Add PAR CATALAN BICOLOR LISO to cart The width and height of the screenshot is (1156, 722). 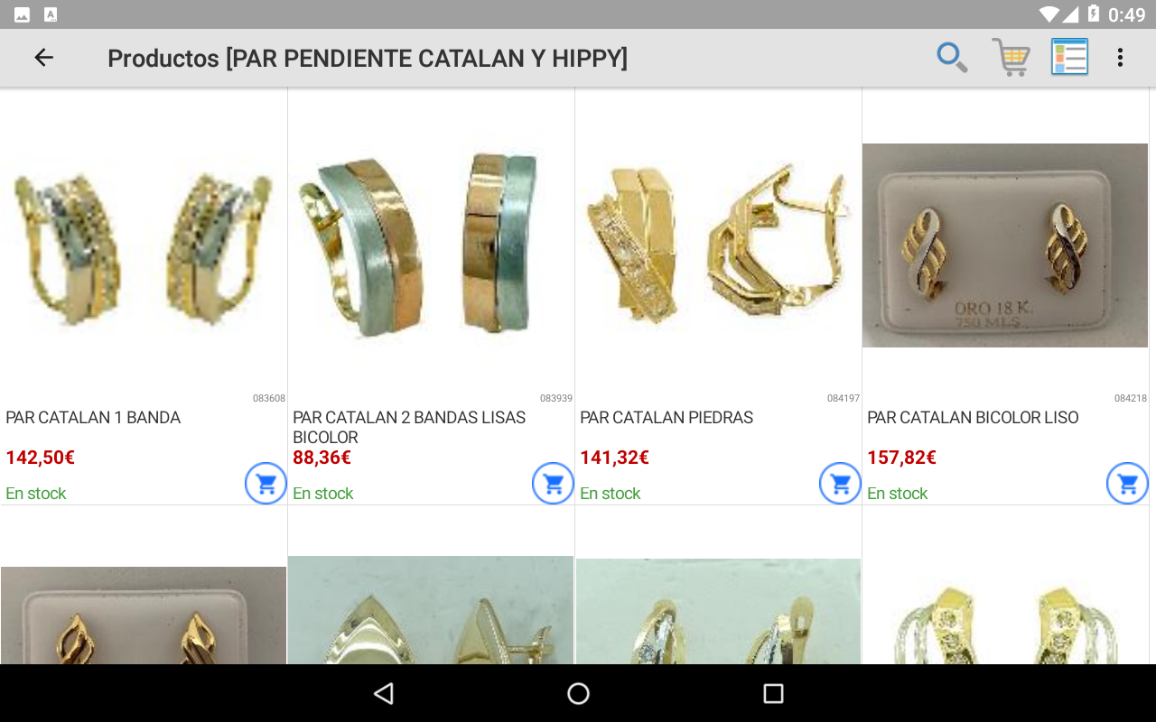click(1127, 484)
